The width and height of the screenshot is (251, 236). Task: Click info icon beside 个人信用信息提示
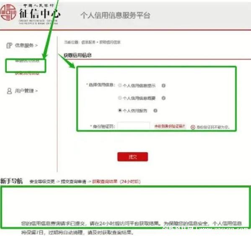click(163, 86)
